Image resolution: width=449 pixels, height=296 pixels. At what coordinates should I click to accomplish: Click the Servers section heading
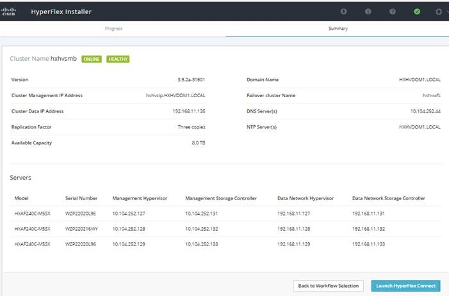coord(20,178)
